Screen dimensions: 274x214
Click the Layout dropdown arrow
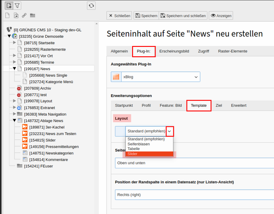[170, 131]
